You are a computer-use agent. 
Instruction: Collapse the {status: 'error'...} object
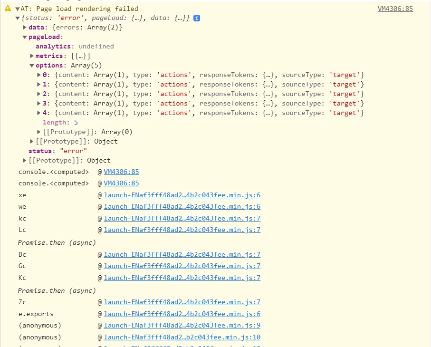[18, 18]
